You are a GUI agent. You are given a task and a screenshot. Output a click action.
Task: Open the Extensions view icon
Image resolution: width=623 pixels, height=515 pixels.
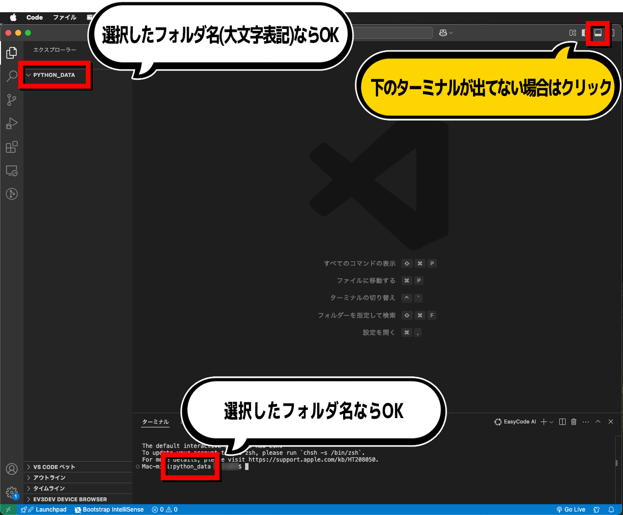12,147
